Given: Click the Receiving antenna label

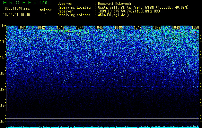Looking at the screenshot, I should [74, 15].
